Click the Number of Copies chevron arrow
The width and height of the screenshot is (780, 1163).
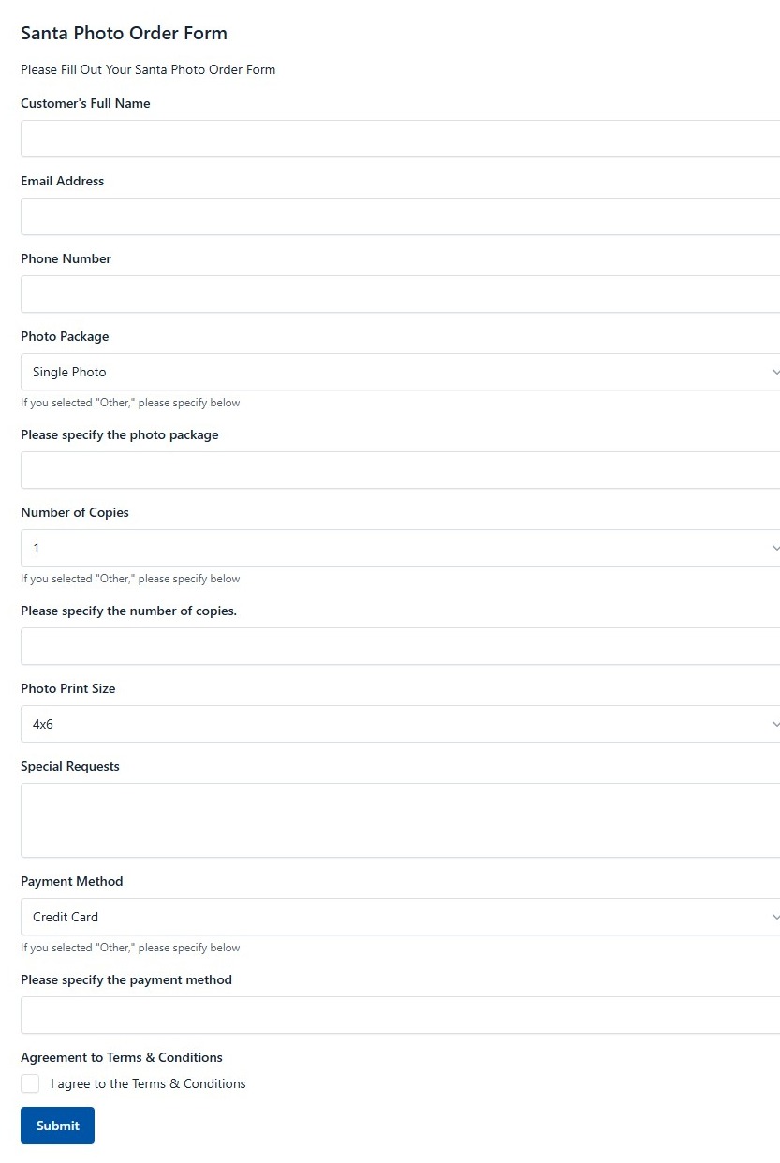click(x=775, y=548)
